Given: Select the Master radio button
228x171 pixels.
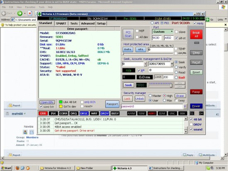Looking at the screenshot, I should point(150,96).
